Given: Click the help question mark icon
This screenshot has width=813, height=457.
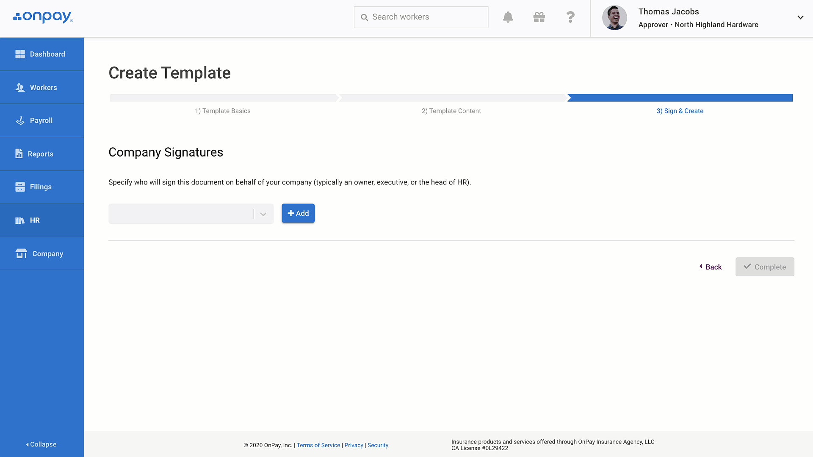Looking at the screenshot, I should pyautogui.click(x=571, y=17).
